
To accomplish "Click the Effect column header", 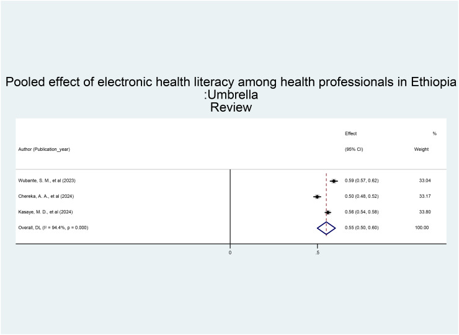I will coord(350,133).
